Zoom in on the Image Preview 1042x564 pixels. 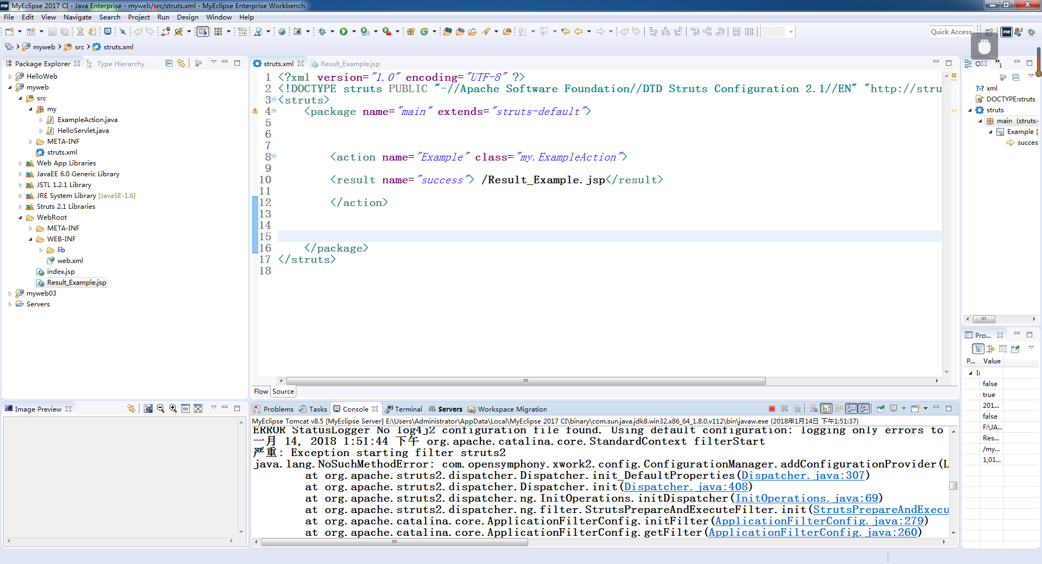click(173, 409)
